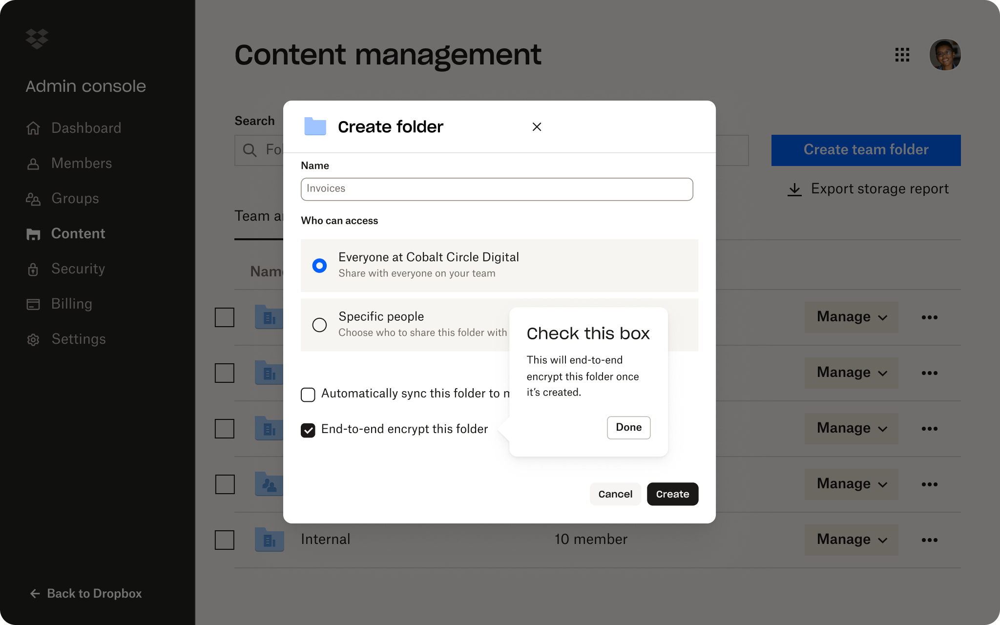Click the Groups people icon
The image size is (1000, 625).
point(33,199)
